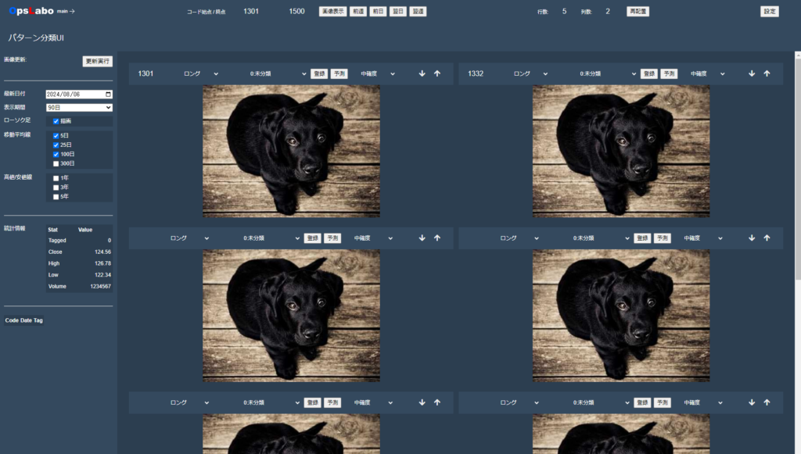Screen dimensions: 801x454
Task: Click the 列数 field showing 2
Action: 608,11
